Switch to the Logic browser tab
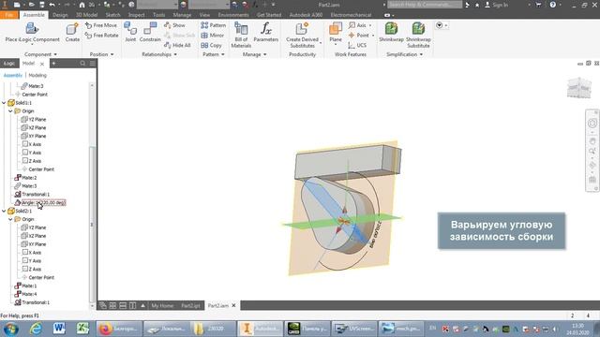This screenshot has width=600, height=337. coord(9,64)
